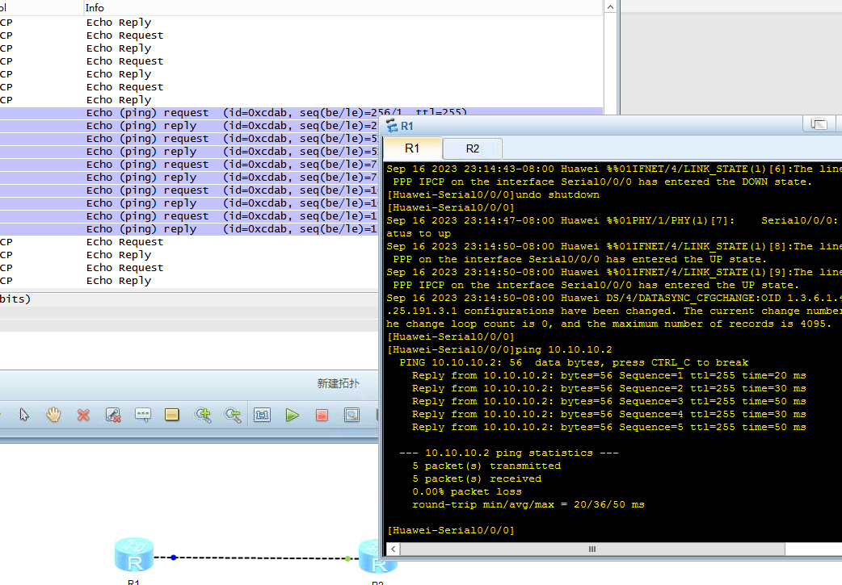Click the round-trip min/avg/max line
The image size is (842, 585).
(528, 504)
